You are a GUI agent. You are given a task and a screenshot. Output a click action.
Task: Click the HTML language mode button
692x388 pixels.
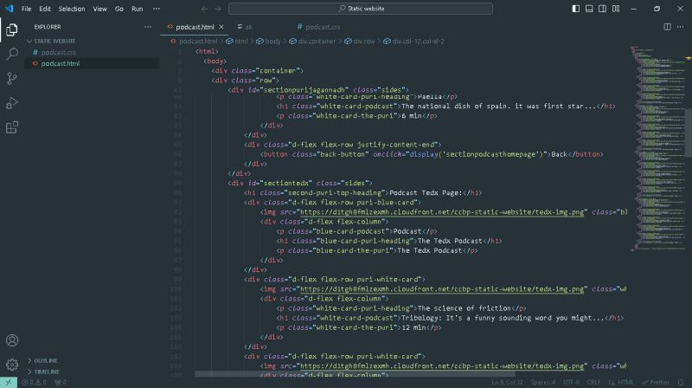tap(625, 382)
